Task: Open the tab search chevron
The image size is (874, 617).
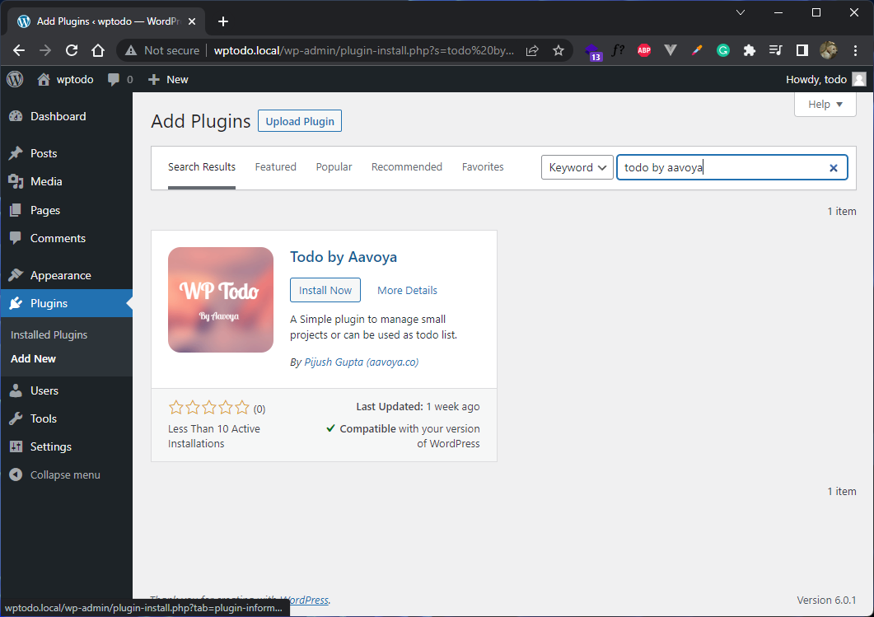Action: click(741, 12)
